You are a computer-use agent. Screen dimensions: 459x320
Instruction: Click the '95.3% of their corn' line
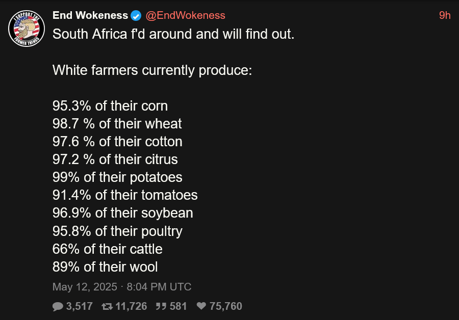pos(110,106)
